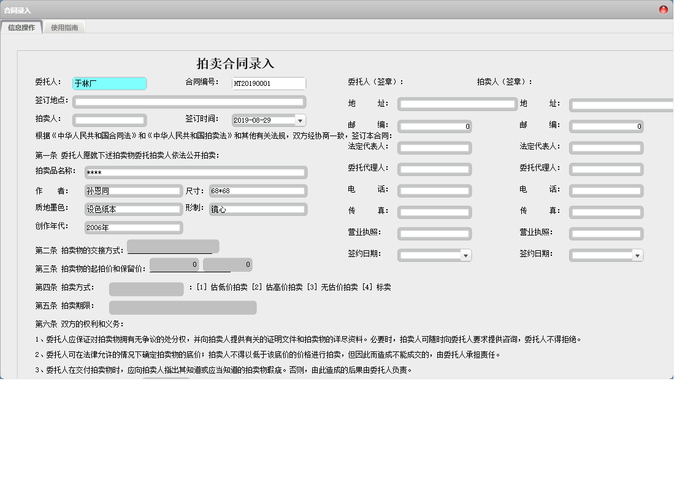The image size is (693, 487).
Task: Select the 尺寸 field showing 68*68
Action: coord(258,191)
